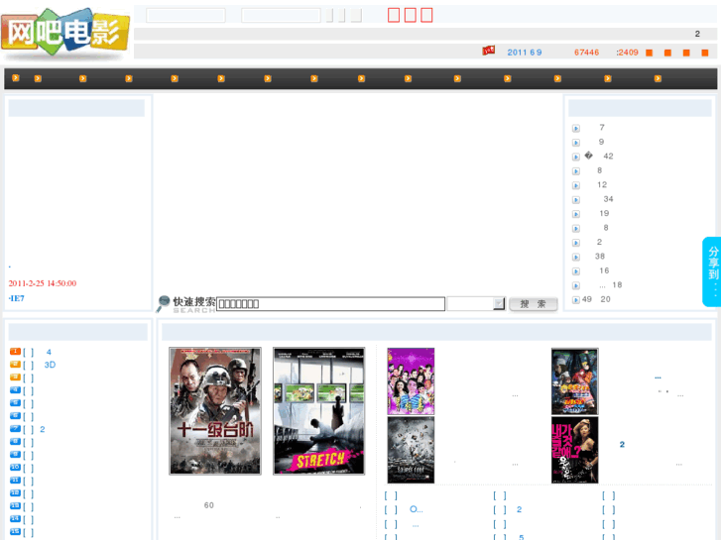
Task: Click the arrow icon on the row numbered 12
Action: (575, 185)
